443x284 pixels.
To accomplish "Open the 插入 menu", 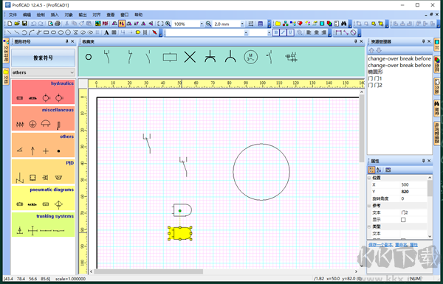I will coord(55,15).
